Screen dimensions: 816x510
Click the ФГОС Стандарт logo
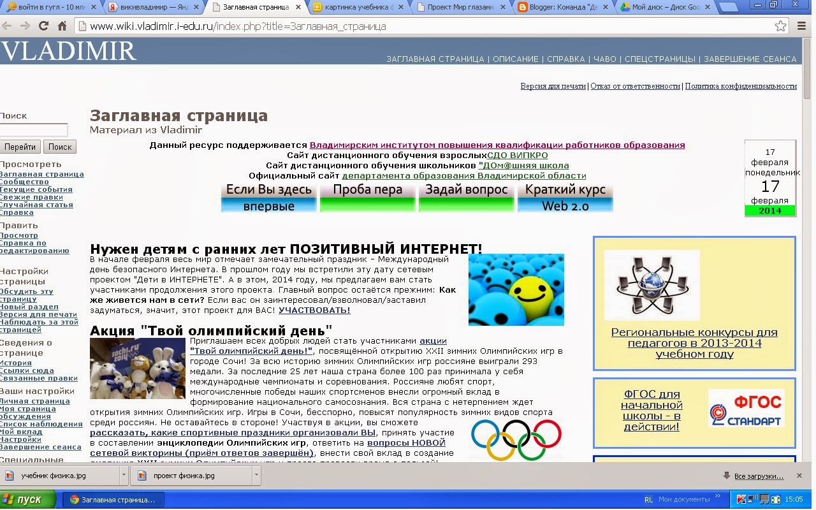point(746,408)
